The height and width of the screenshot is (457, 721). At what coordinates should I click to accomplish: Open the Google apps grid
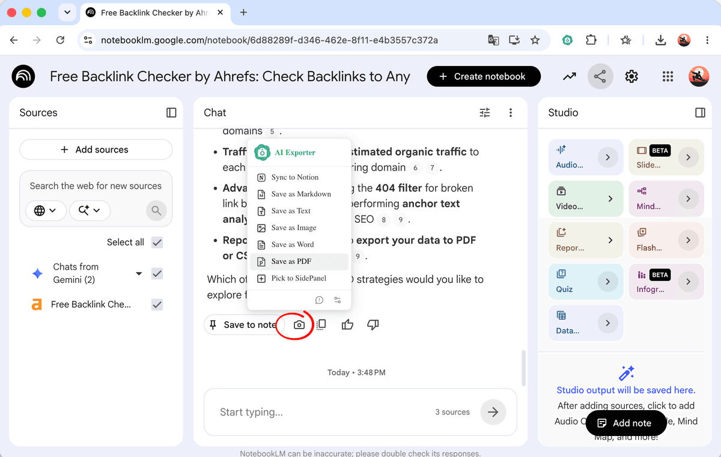[668, 76]
